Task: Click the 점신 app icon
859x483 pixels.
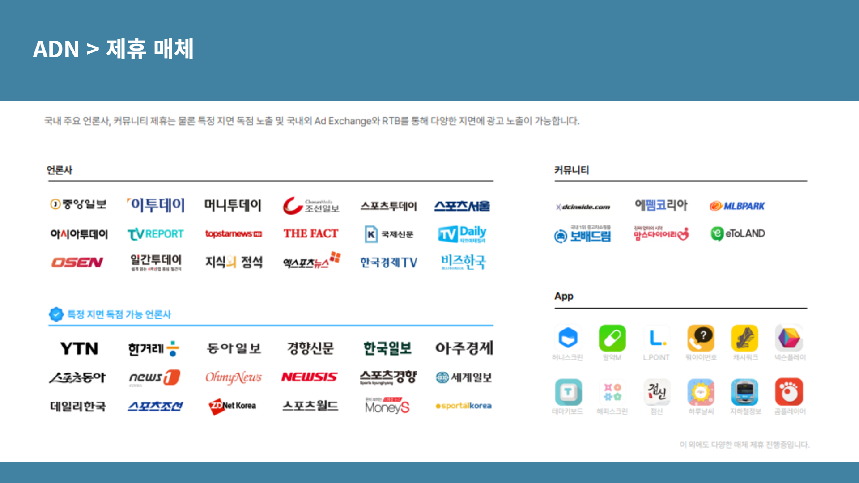Action: pyautogui.click(x=656, y=392)
